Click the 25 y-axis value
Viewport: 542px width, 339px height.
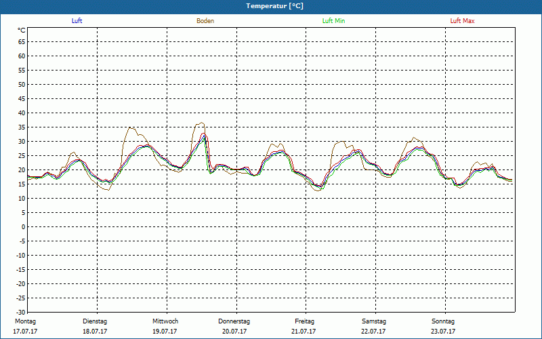click(x=22, y=156)
